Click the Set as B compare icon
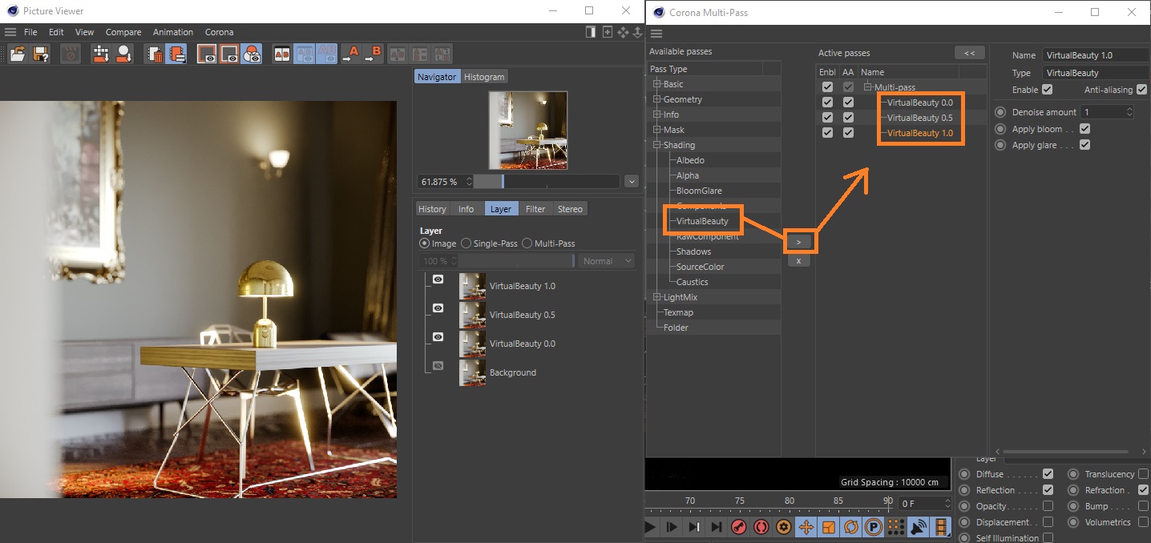This screenshot has height=543, width=1151. coord(373,54)
